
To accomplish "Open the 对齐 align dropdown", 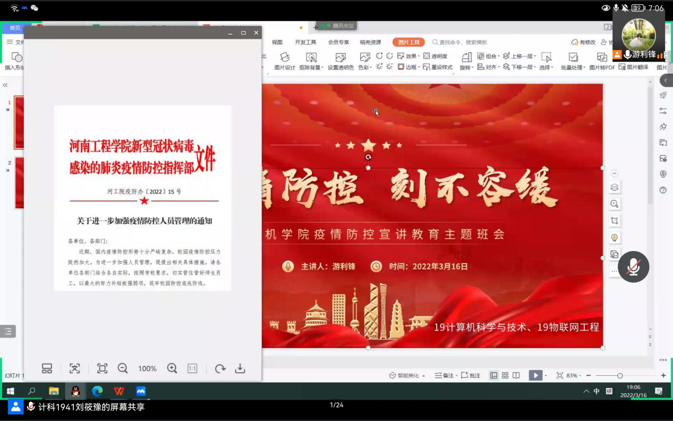I will pos(488,67).
